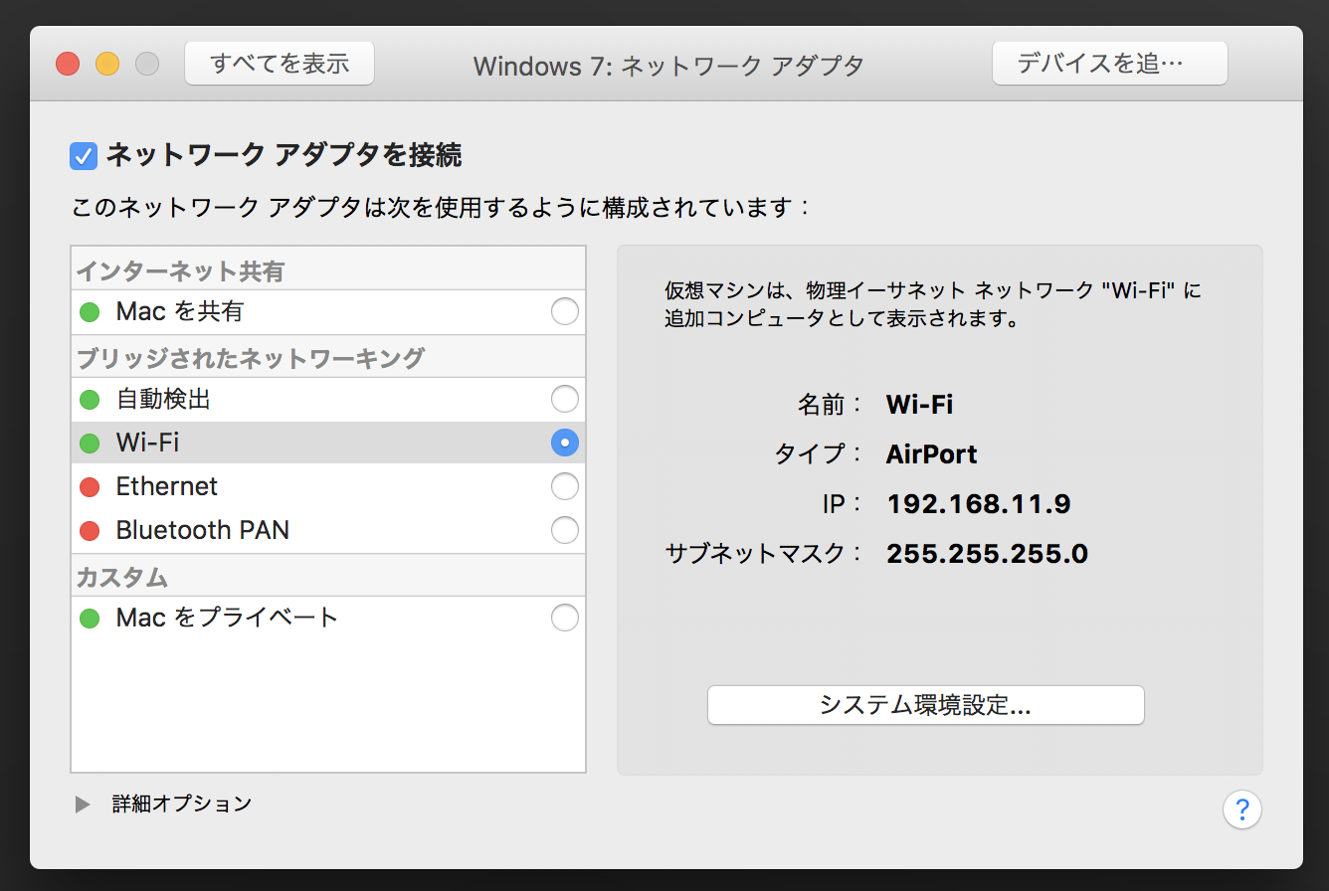
Task: Click red status dot beside Ethernet
Action: [90, 487]
